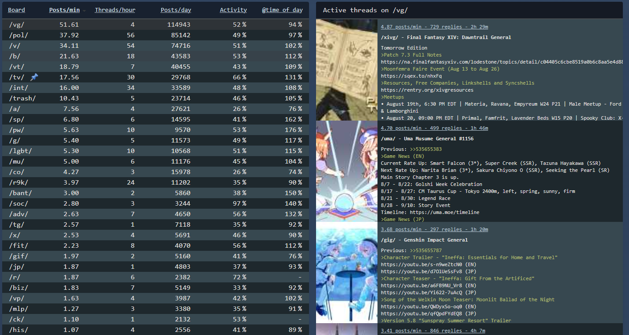The height and width of the screenshot is (335, 629).
Task: Select the /x/ board row
Action: point(155,235)
